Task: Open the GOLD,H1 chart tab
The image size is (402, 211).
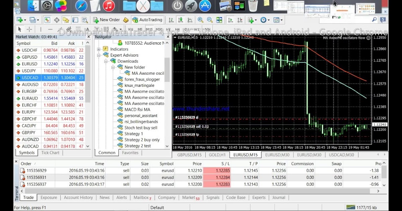Action: (x=217, y=155)
